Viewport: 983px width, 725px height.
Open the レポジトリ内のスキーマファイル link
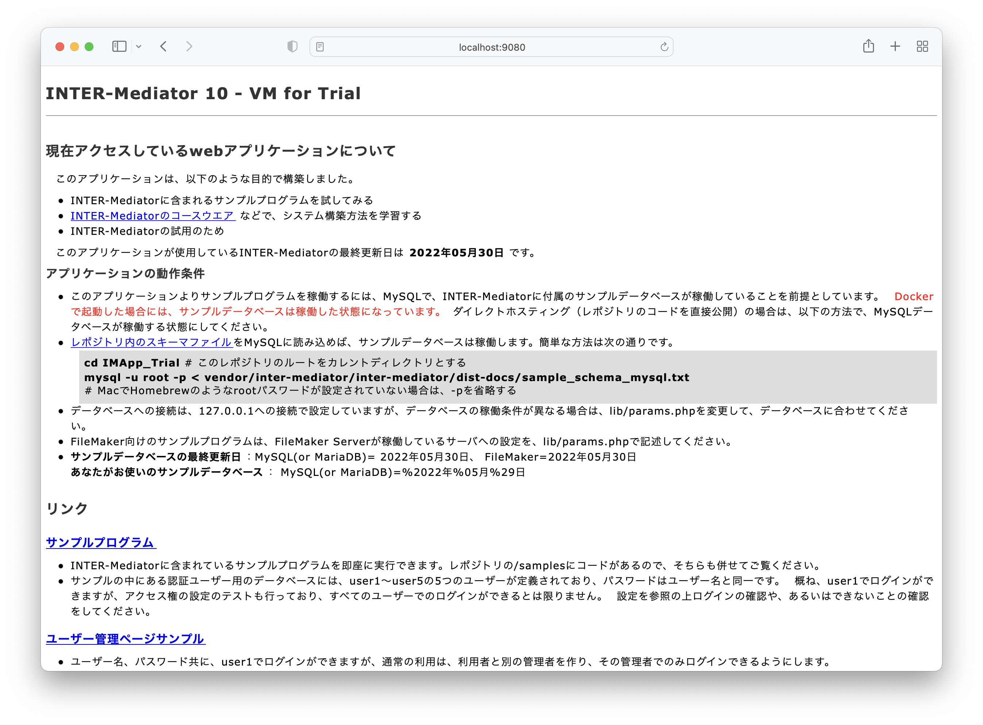tap(151, 342)
